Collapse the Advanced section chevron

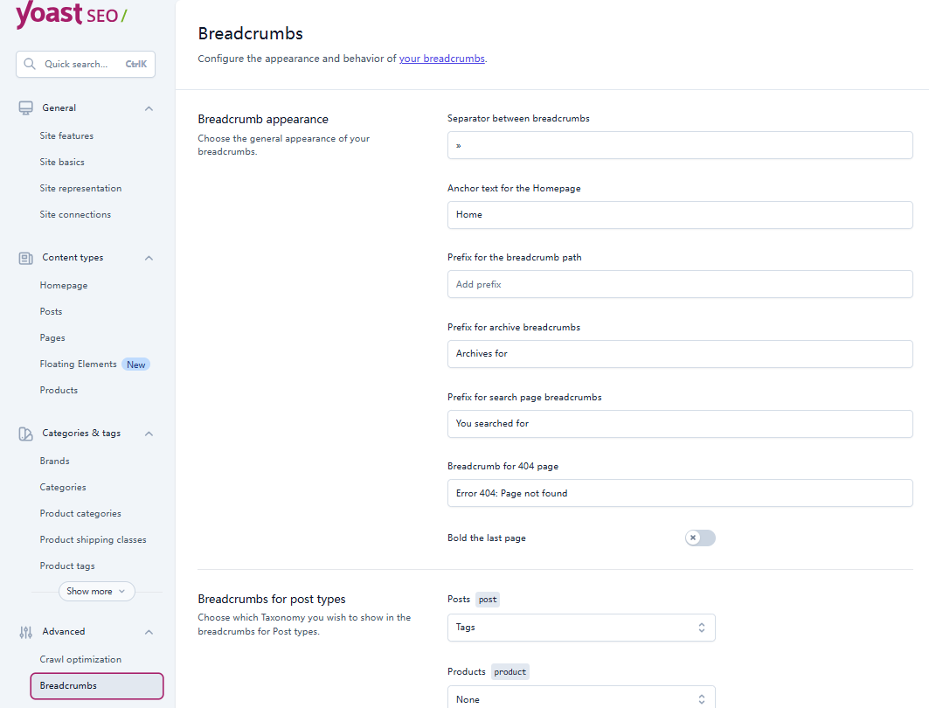pyautogui.click(x=149, y=632)
